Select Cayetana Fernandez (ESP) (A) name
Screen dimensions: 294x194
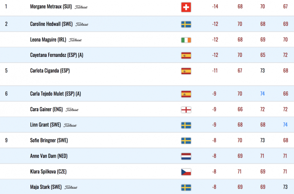pos(57,55)
